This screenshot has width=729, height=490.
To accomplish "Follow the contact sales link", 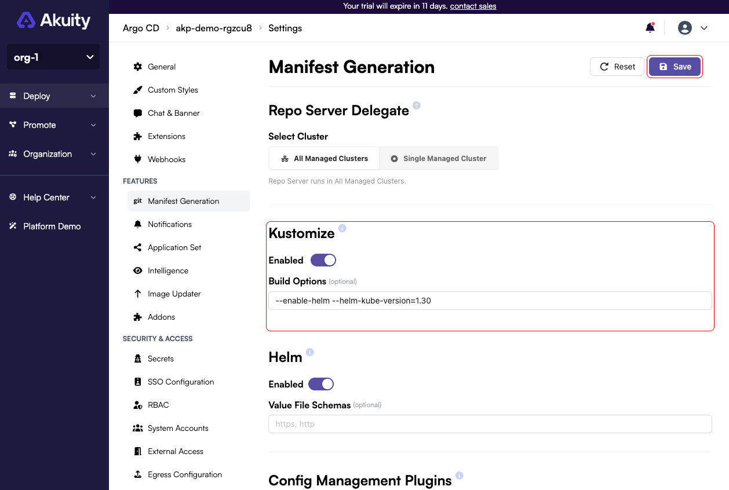I will click(473, 6).
